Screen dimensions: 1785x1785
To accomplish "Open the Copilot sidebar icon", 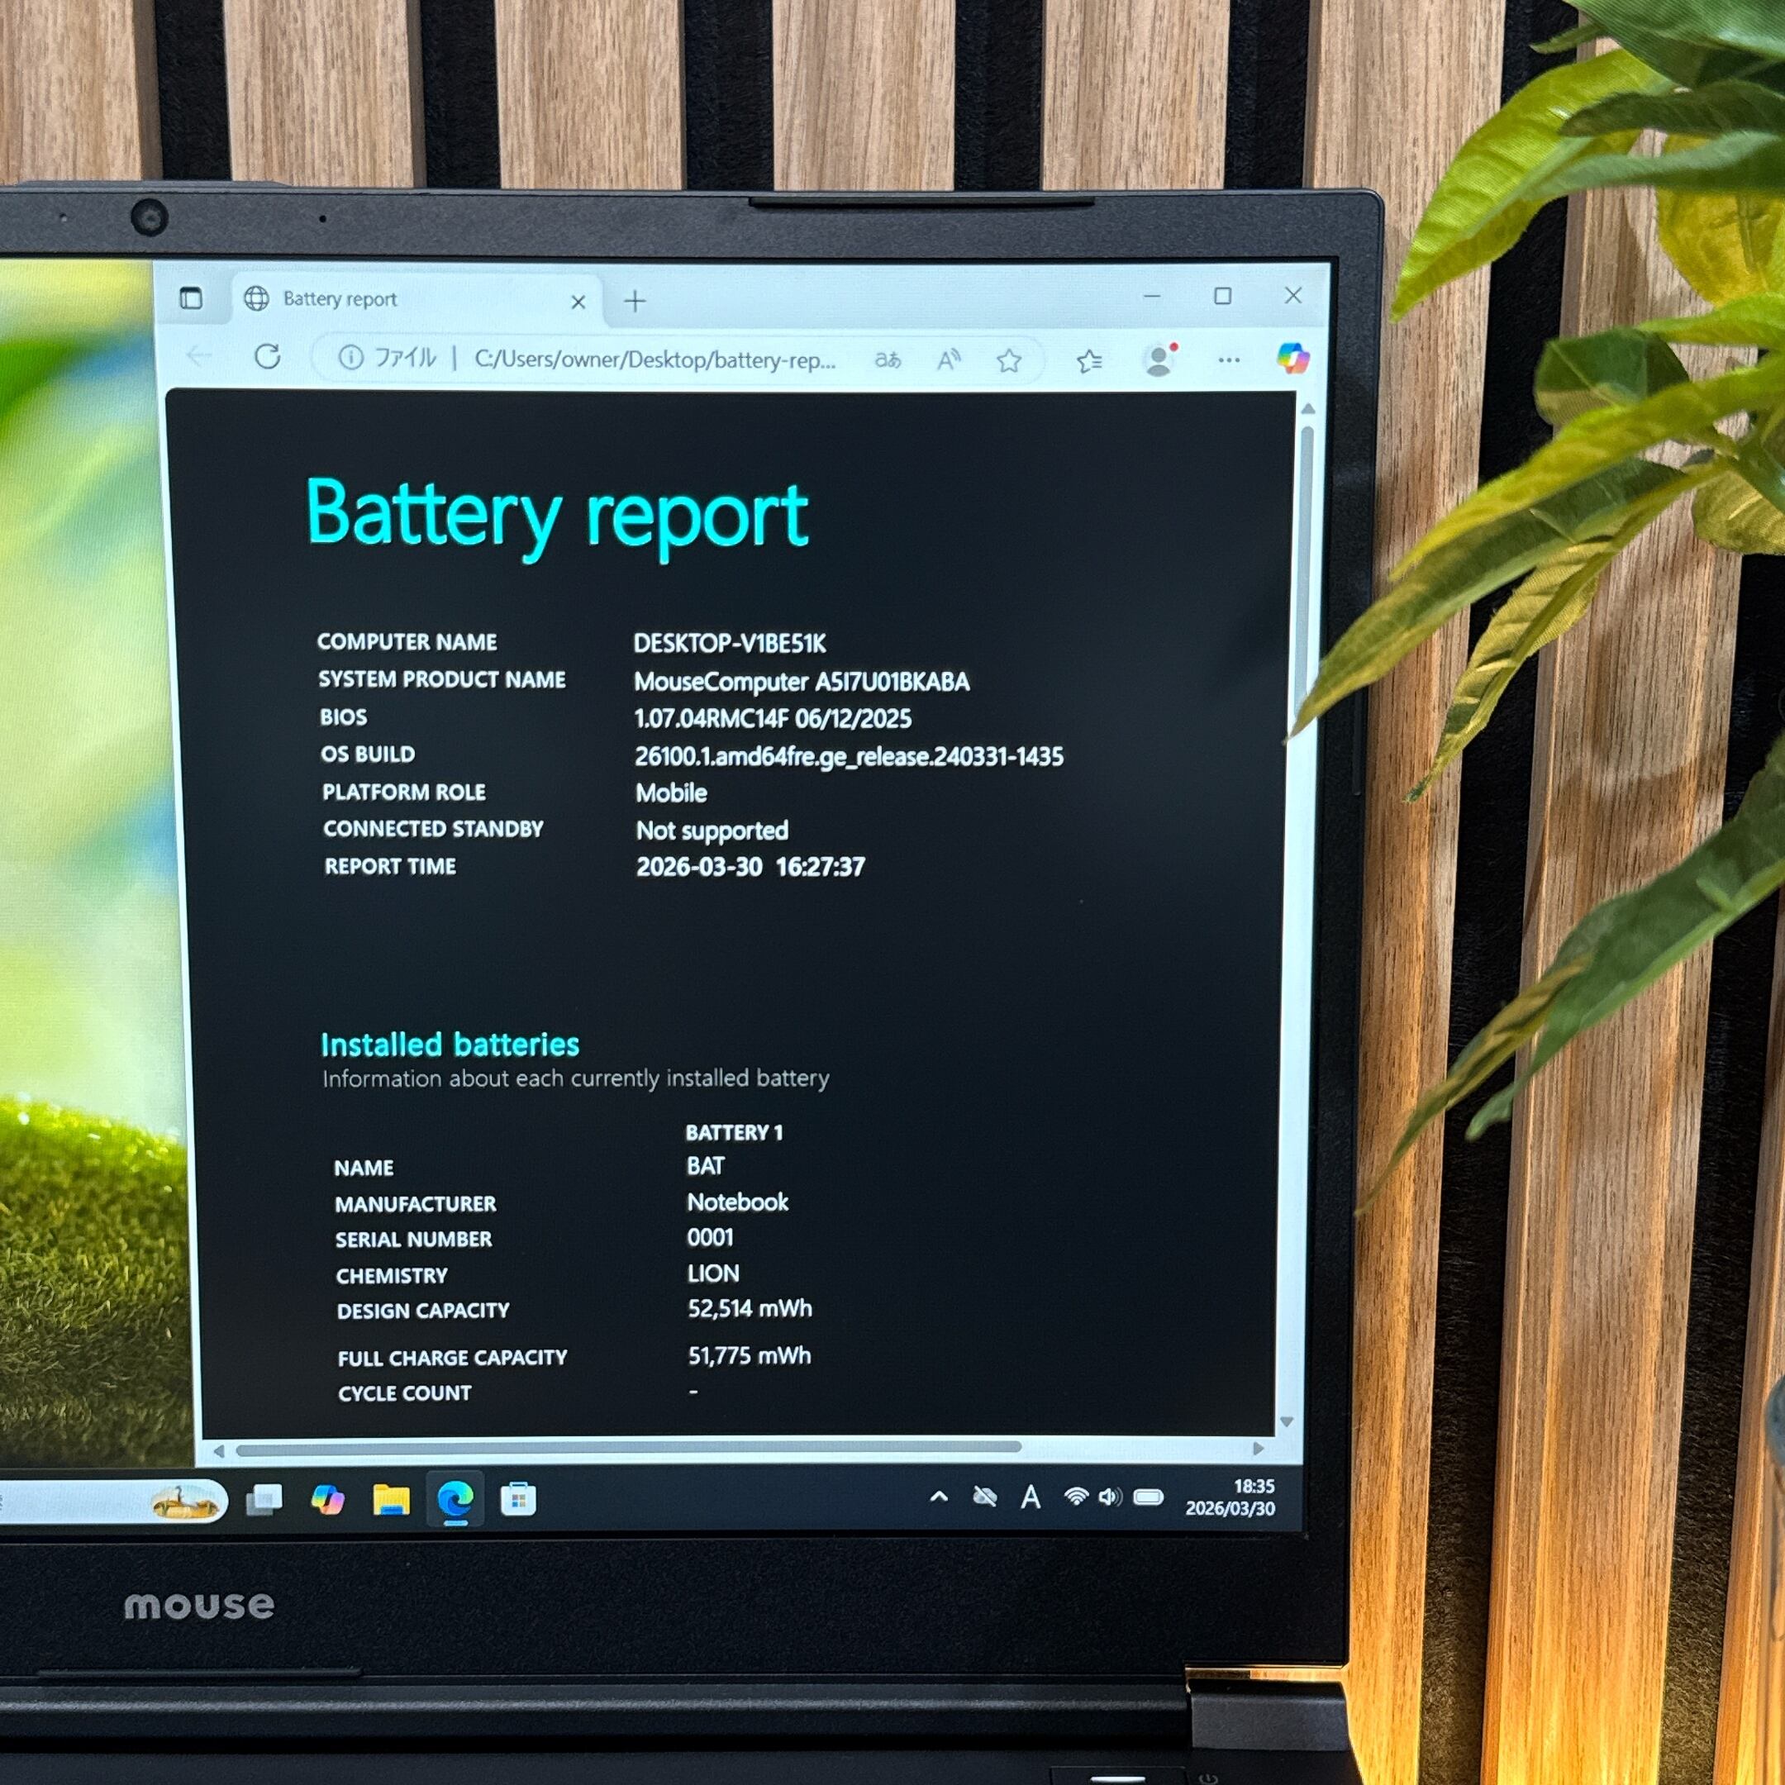I will coord(1292,358).
